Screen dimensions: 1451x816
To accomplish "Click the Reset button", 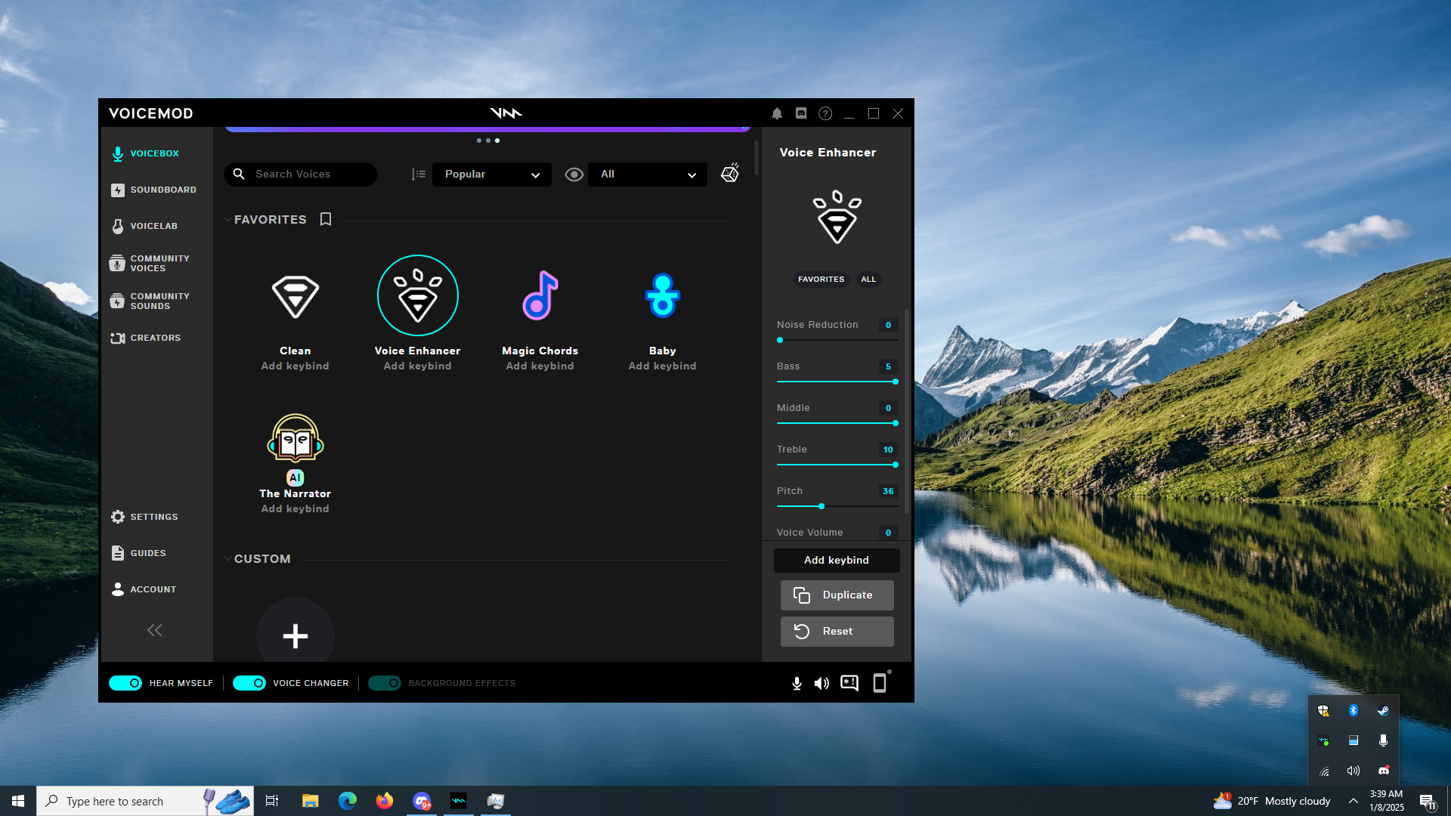I will (837, 632).
